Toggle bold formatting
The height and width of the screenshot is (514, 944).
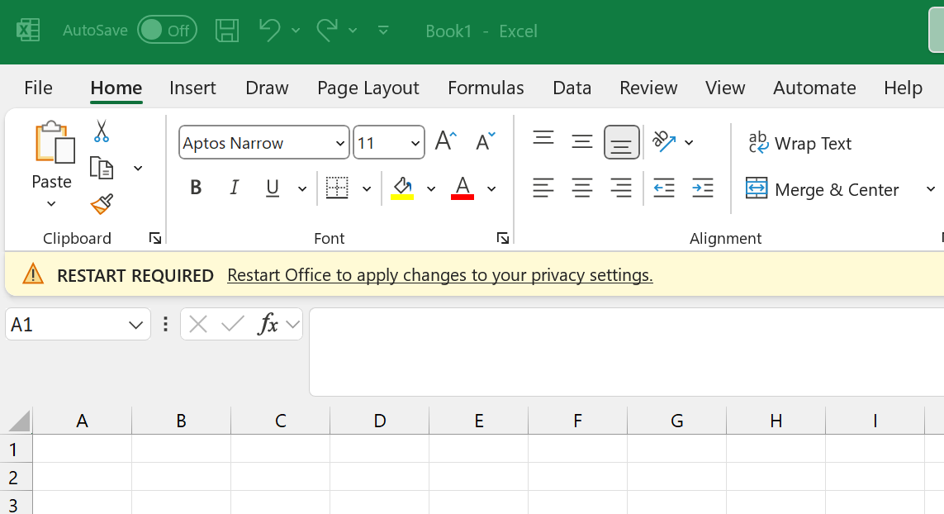pyautogui.click(x=196, y=188)
